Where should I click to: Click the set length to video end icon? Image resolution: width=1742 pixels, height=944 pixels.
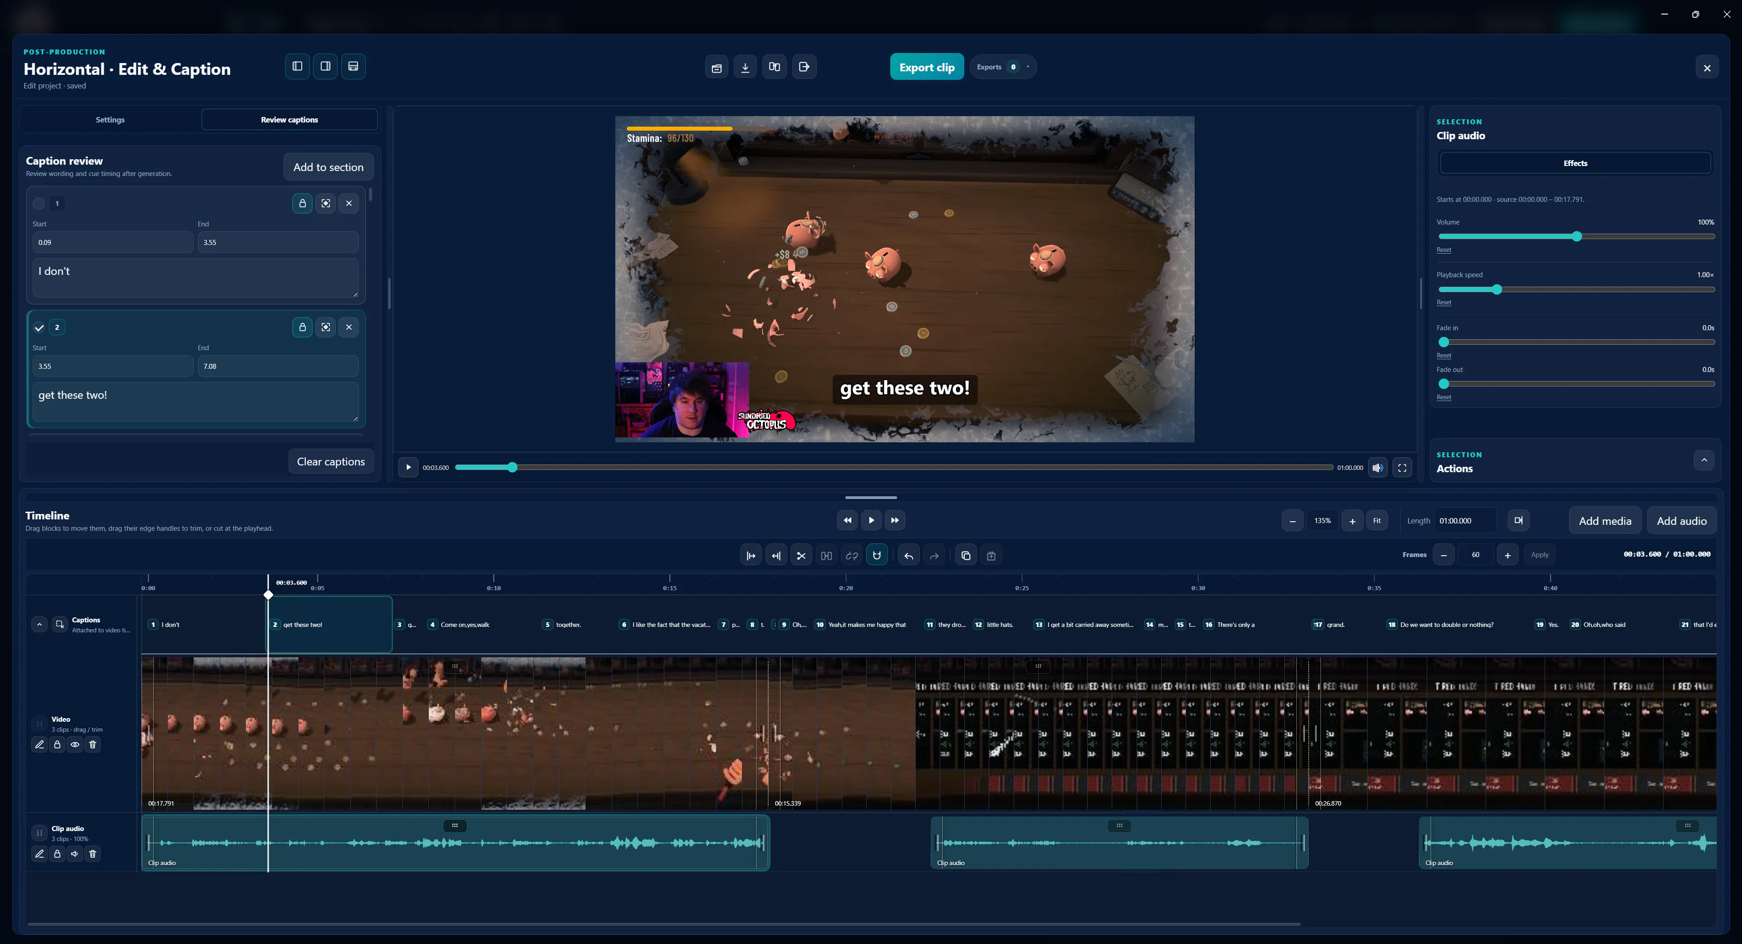pos(1518,521)
